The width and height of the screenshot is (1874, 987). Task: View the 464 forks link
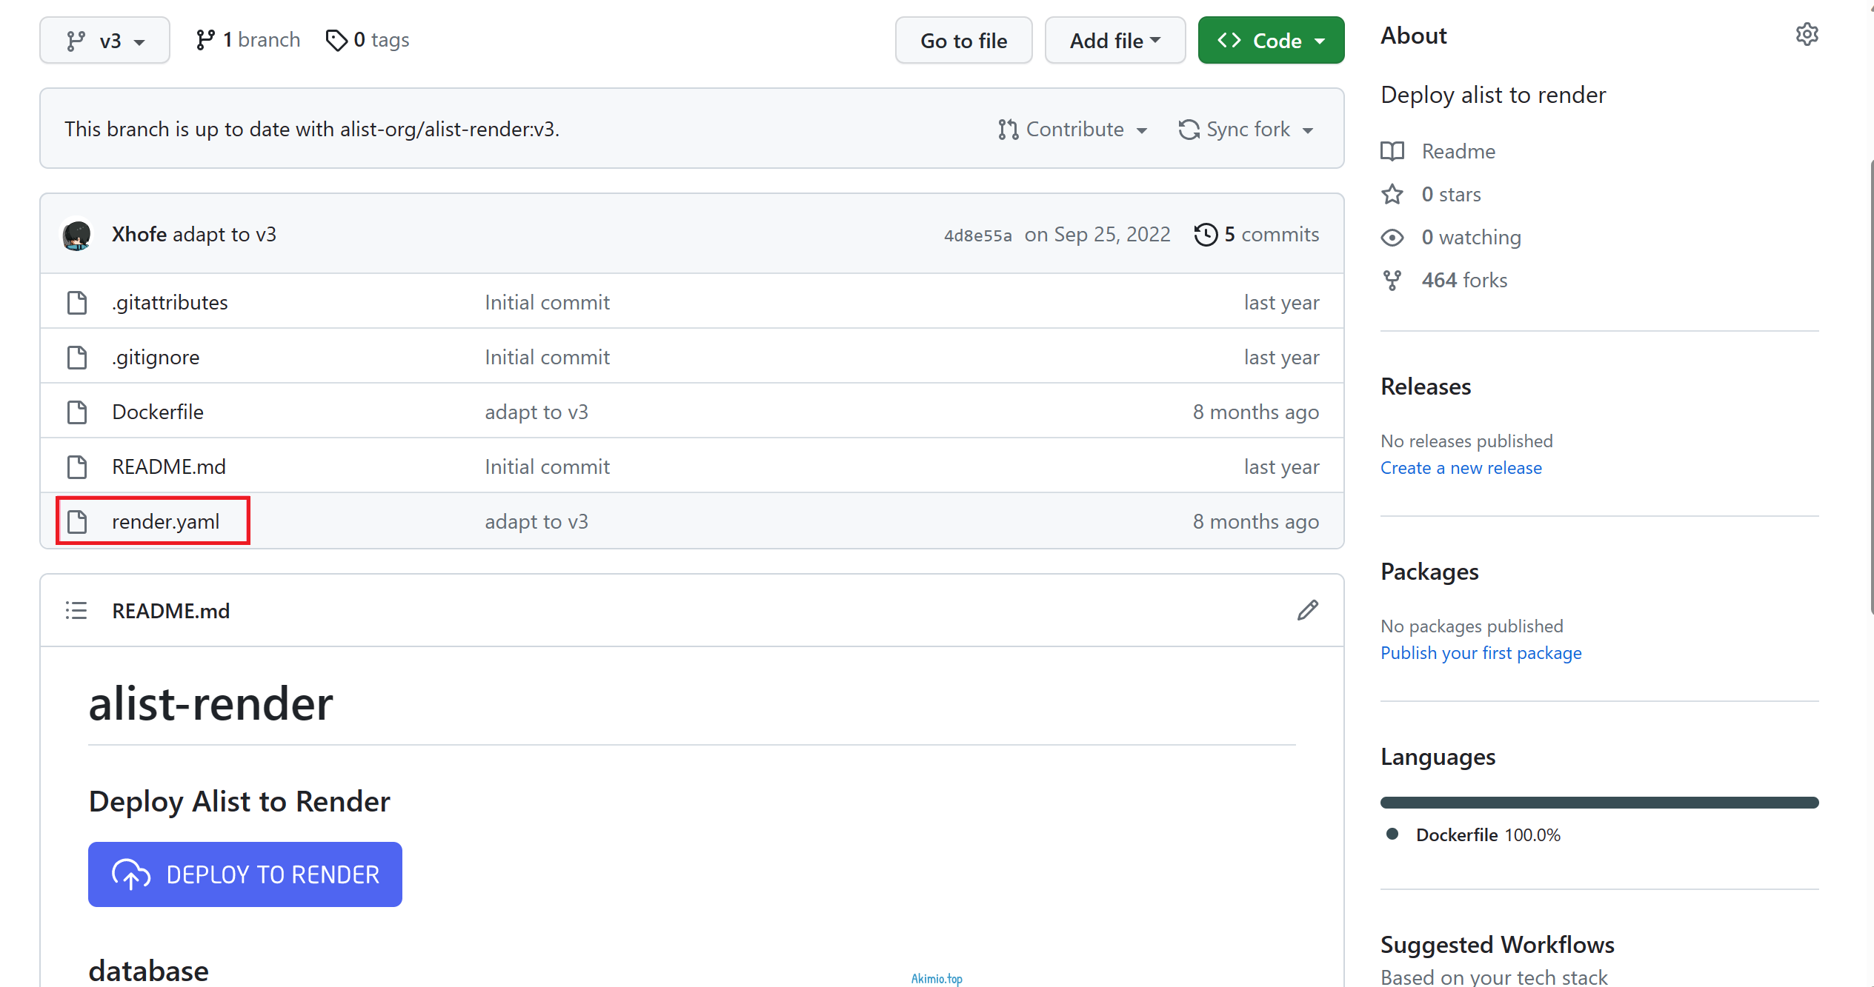1464,281
